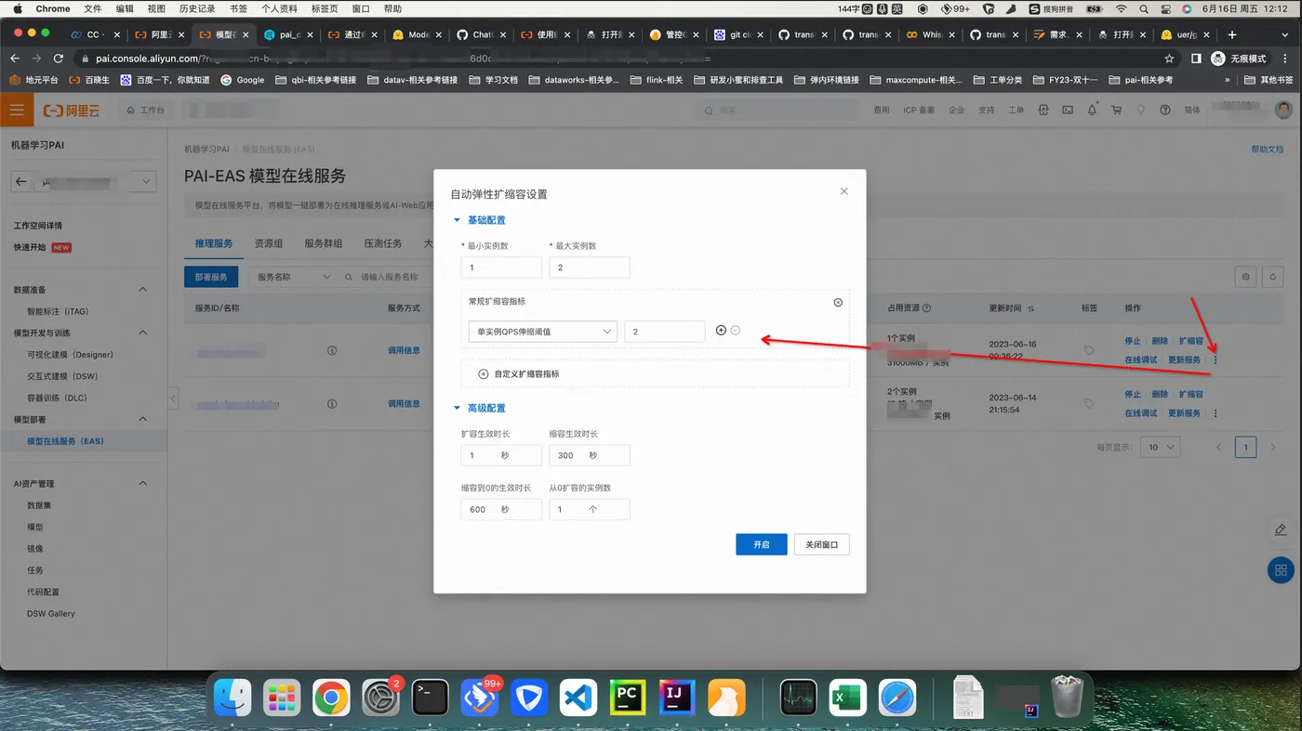Open 智能标注 (iTAG)

pyautogui.click(x=58, y=311)
